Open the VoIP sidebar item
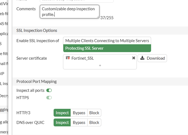This screenshot has height=135, width=188. coord(3,73)
